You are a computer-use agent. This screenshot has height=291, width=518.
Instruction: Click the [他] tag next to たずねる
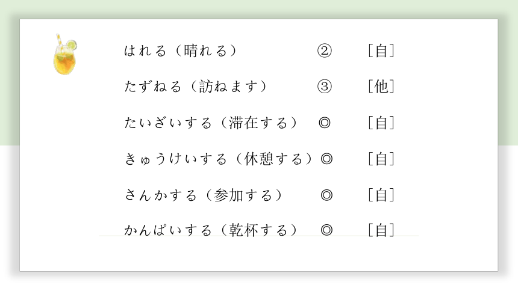point(381,87)
